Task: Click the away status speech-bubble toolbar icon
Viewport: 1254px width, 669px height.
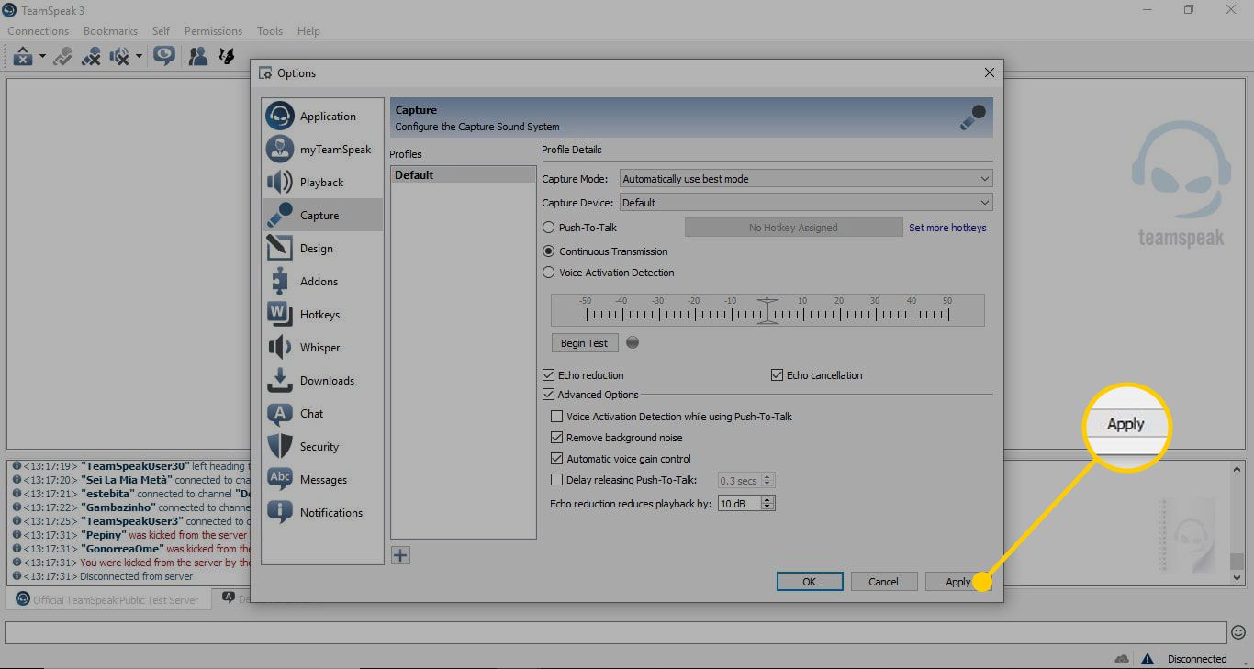Action: 164,57
